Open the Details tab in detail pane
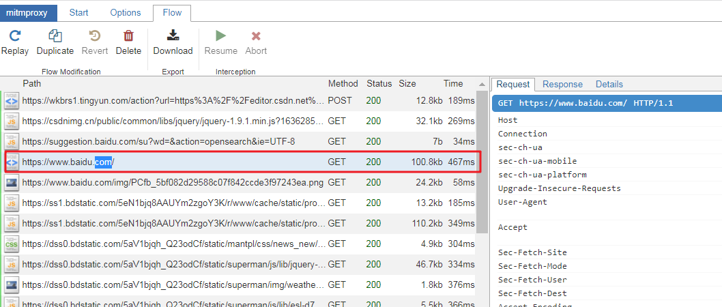The width and height of the screenshot is (722, 307). (x=609, y=84)
